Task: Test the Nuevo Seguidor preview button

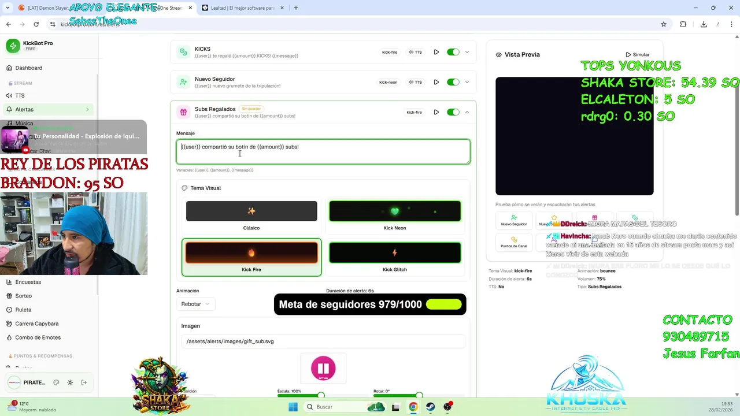Action: click(514, 220)
